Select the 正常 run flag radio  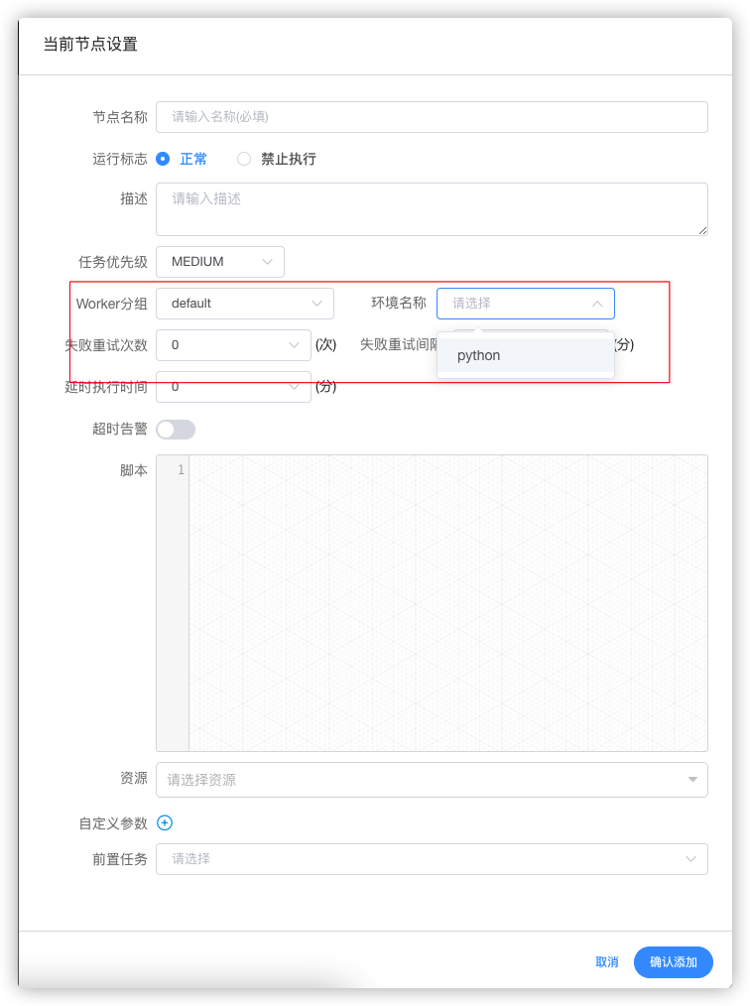164,159
